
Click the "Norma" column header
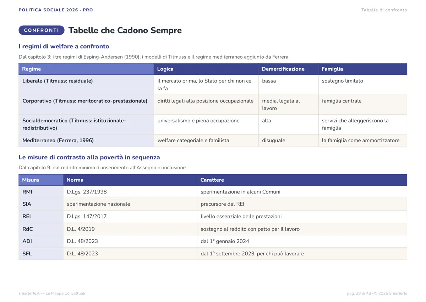pos(130,180)
